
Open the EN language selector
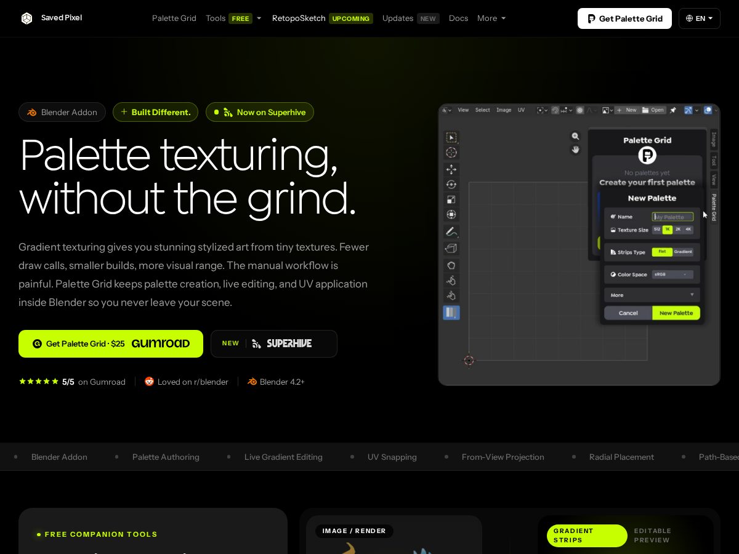click(700, 18)
